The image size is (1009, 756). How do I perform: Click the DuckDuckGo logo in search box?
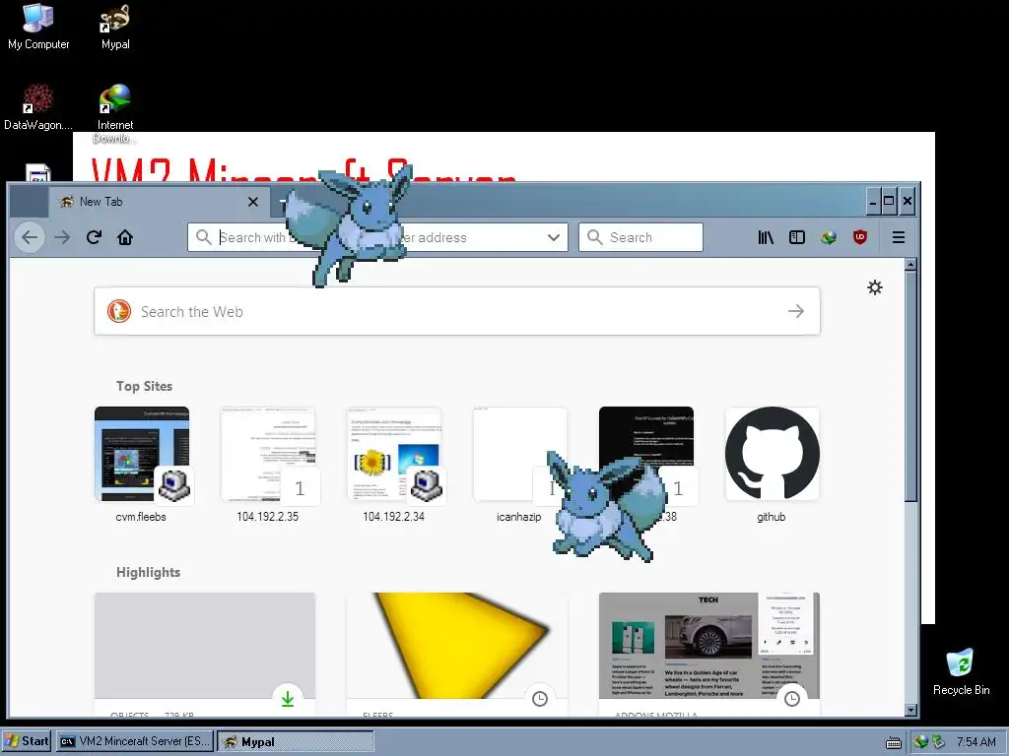[119, 311]
